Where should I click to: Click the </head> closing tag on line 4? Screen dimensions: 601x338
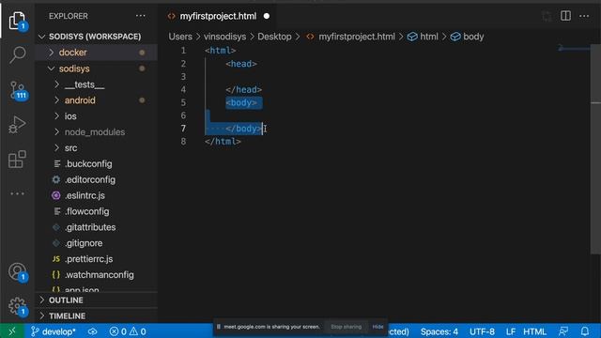click(x=244, y=90)
